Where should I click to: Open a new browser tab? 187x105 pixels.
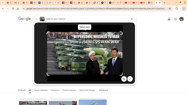coord(165,3)
